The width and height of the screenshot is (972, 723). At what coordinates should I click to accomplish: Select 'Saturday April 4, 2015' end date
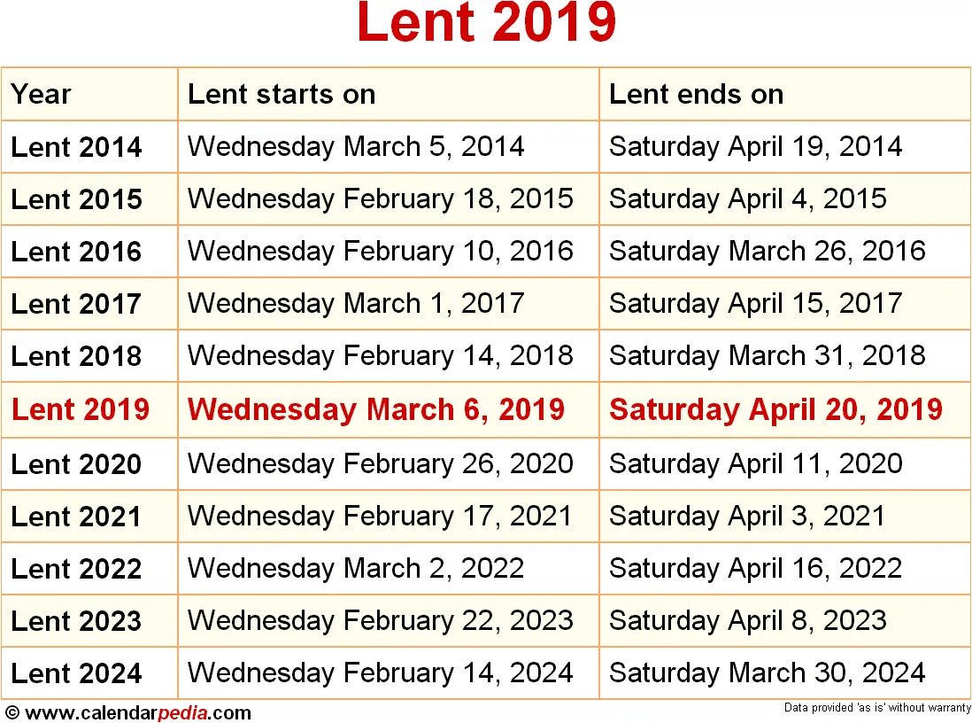[x=748, y=199]
